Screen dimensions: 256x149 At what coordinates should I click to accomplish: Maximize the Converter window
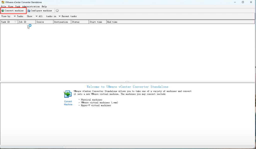pos(243,2)
